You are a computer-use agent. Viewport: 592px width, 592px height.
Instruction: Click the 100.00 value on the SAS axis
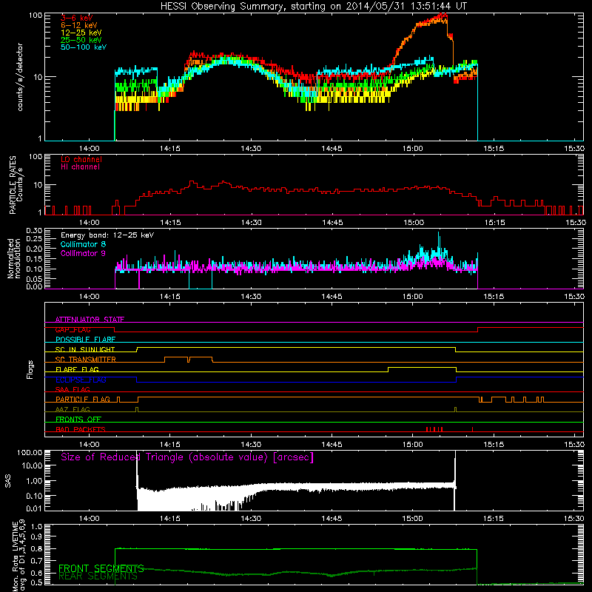(30, 453)
